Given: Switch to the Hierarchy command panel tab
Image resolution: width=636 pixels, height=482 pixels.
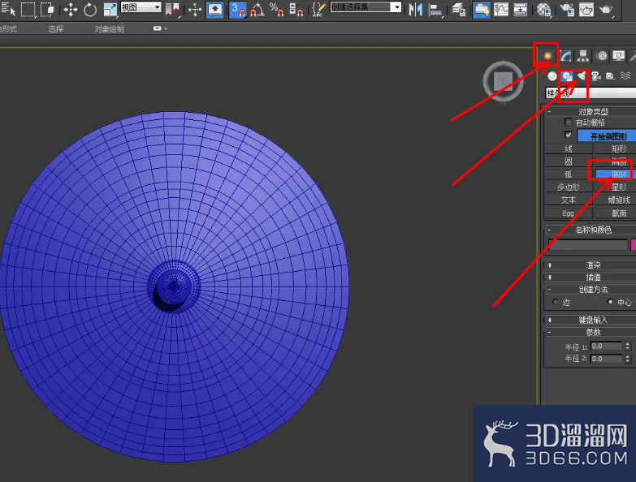Looking at the screenshot, I should (x=583, y=56).
